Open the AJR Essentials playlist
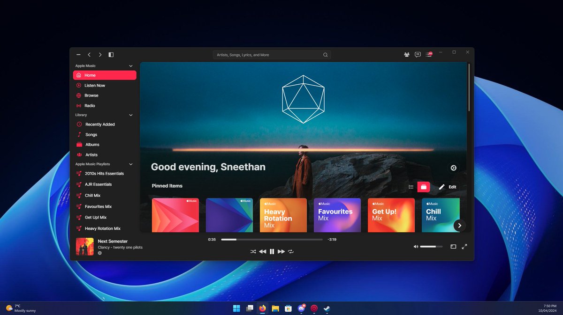The image size is (563, 315). point(105,184)
